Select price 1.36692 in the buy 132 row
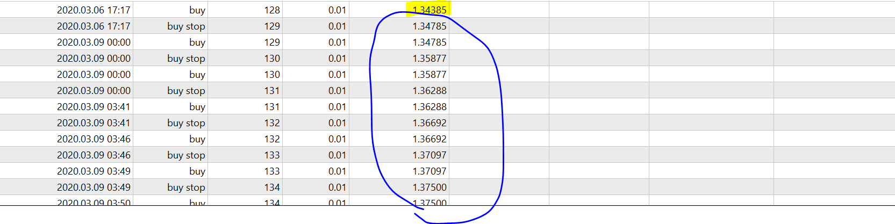895x224 pixels. (x=429, y=139)
